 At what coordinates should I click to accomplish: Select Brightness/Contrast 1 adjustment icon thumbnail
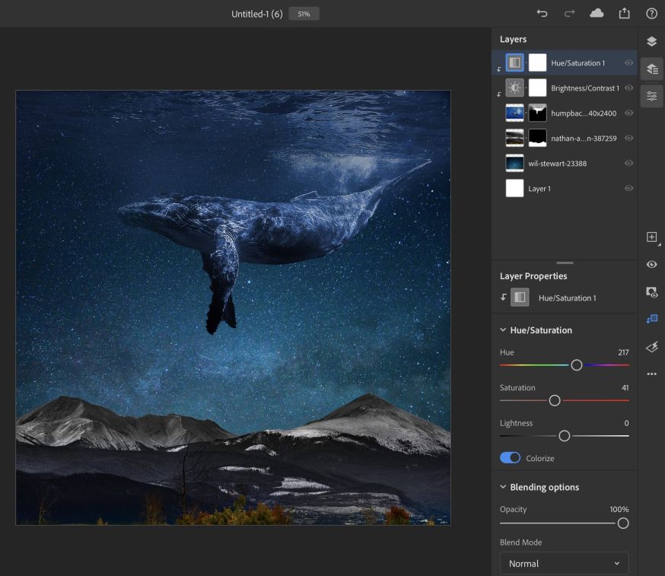(515, 88)
